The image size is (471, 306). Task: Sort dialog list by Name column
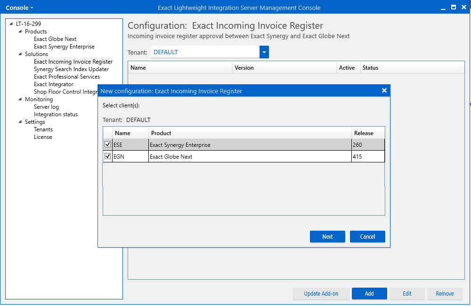130,133
